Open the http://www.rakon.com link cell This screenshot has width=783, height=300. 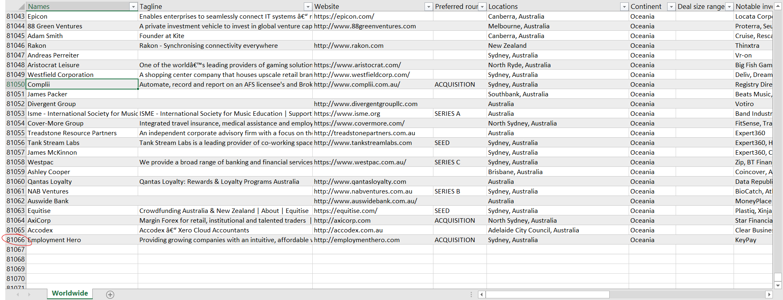[373, 45]
